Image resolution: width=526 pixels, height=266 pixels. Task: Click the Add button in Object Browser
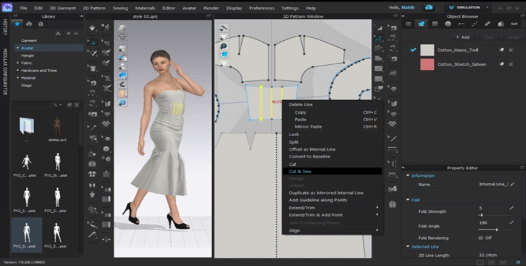coord(462,37)
